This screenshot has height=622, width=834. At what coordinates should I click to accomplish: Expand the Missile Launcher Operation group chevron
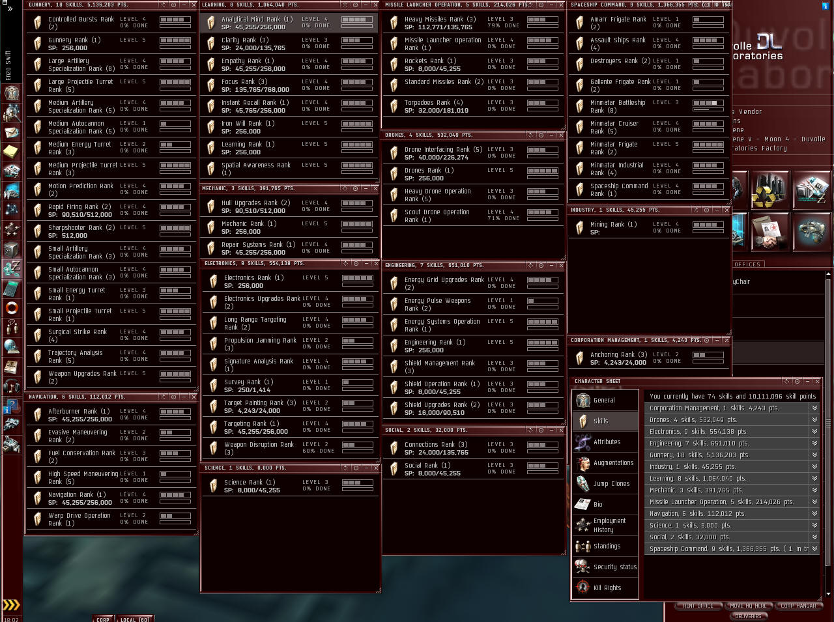click(814, 502)
